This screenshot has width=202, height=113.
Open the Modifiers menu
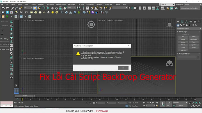41,4
